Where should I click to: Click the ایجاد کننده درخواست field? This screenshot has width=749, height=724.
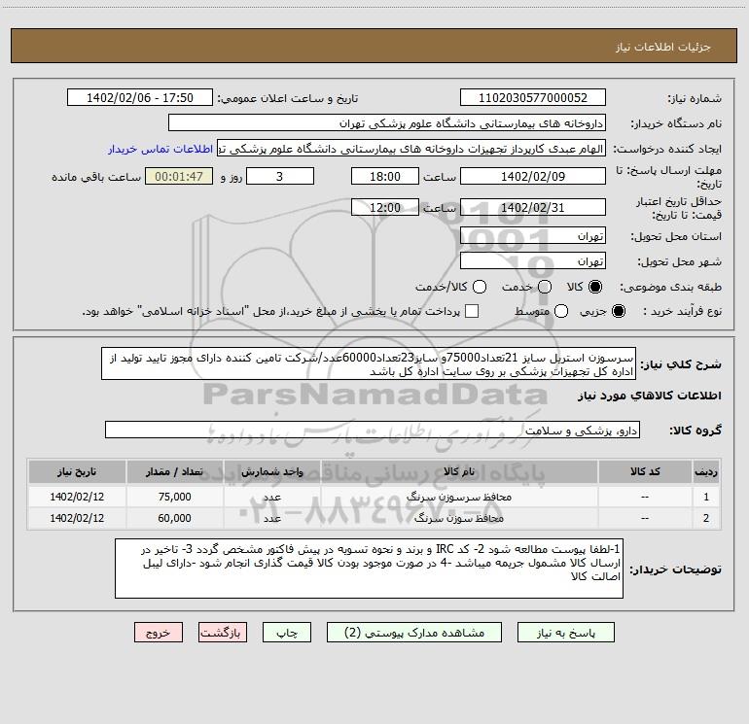411,148
